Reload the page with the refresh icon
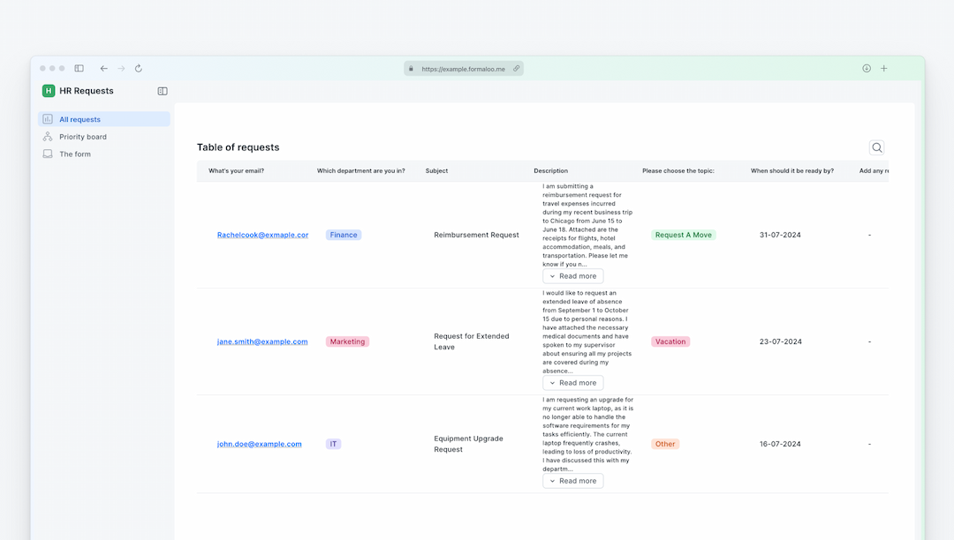954x540 pixels. pos(139,68)
